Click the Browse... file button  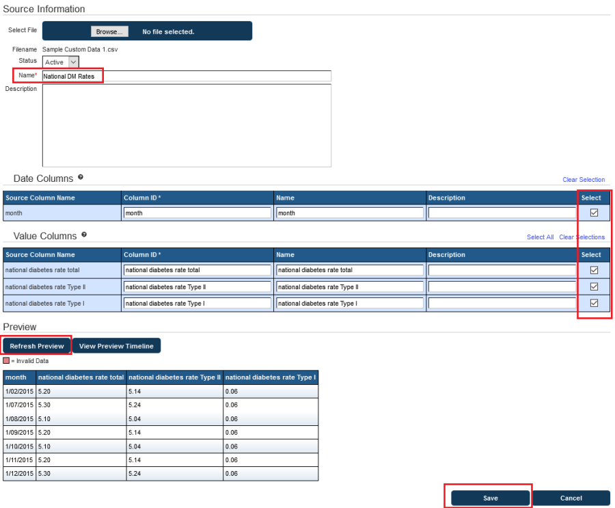click(109, 32)
